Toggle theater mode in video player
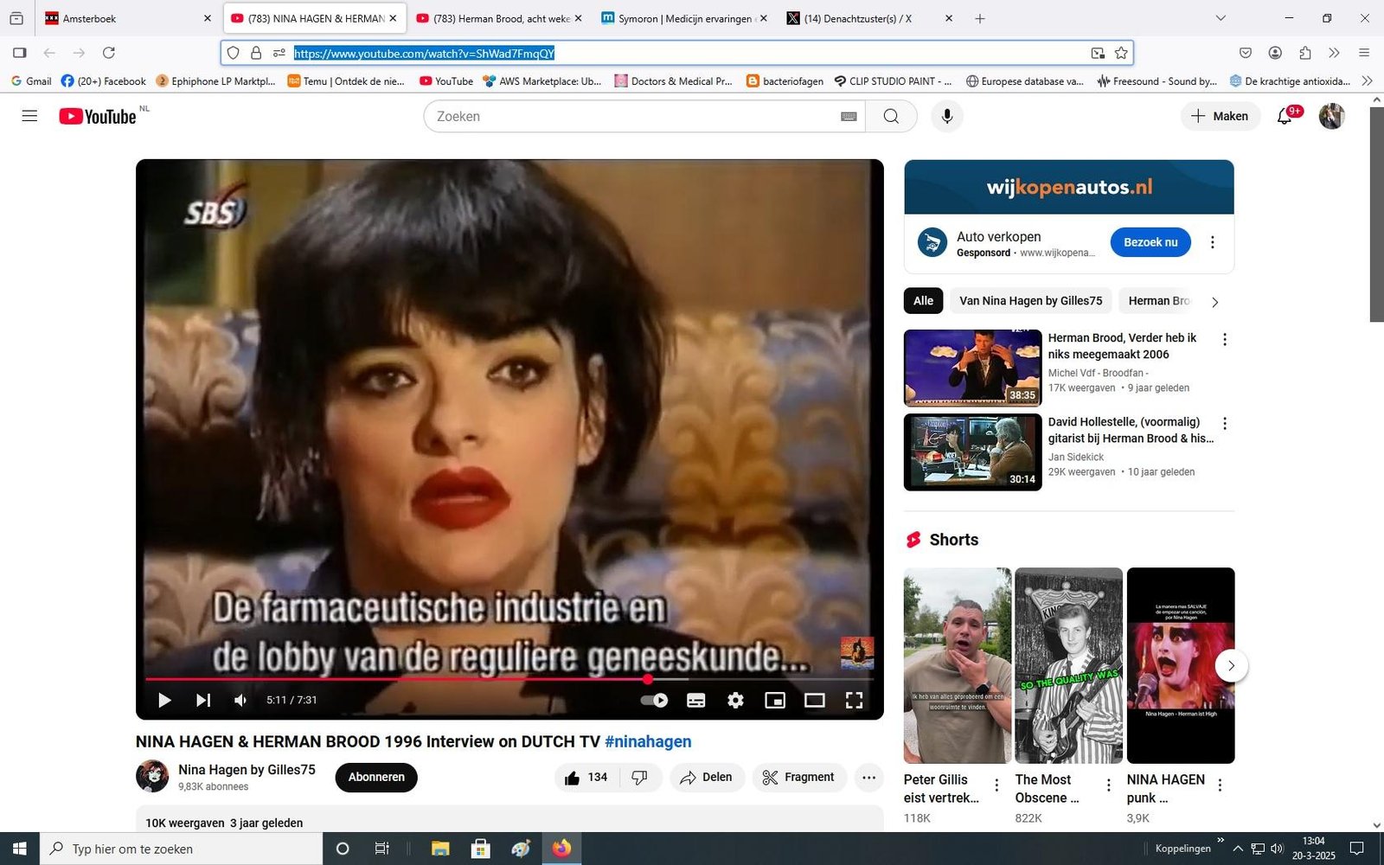This screenshot has height=865, width=1384. [814, 700]
